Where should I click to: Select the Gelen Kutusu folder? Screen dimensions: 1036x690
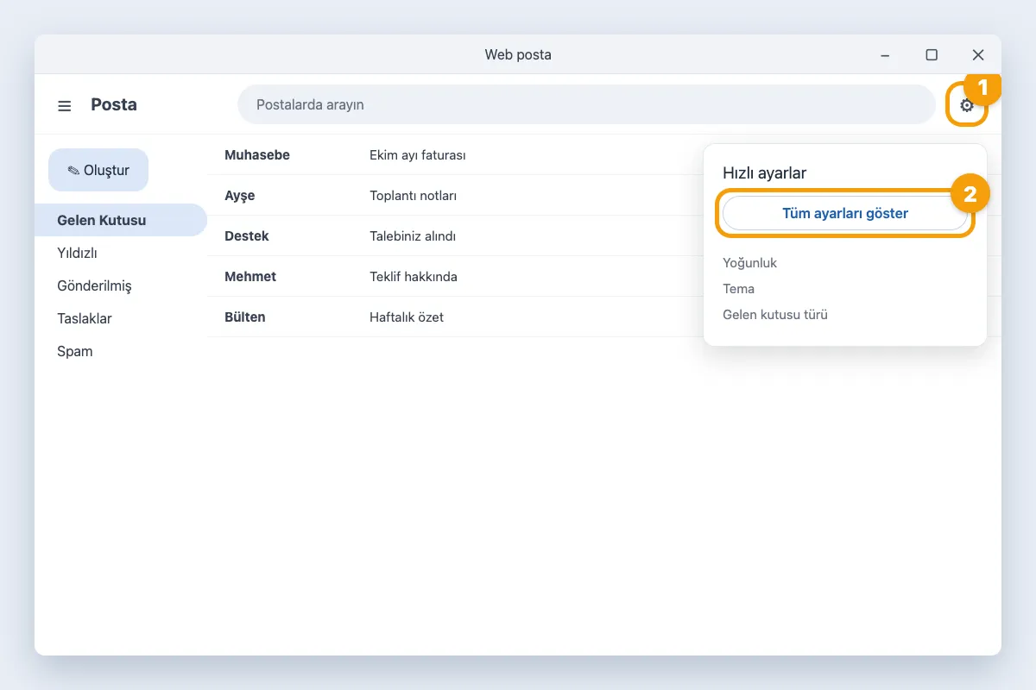tap(121, 220)
